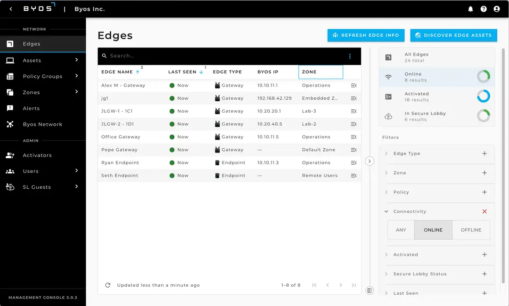Image resolution: width=509 pixels, height=306 pixels.
Task: Click the Refresh Edge Info button
Action: pos(366,35)
